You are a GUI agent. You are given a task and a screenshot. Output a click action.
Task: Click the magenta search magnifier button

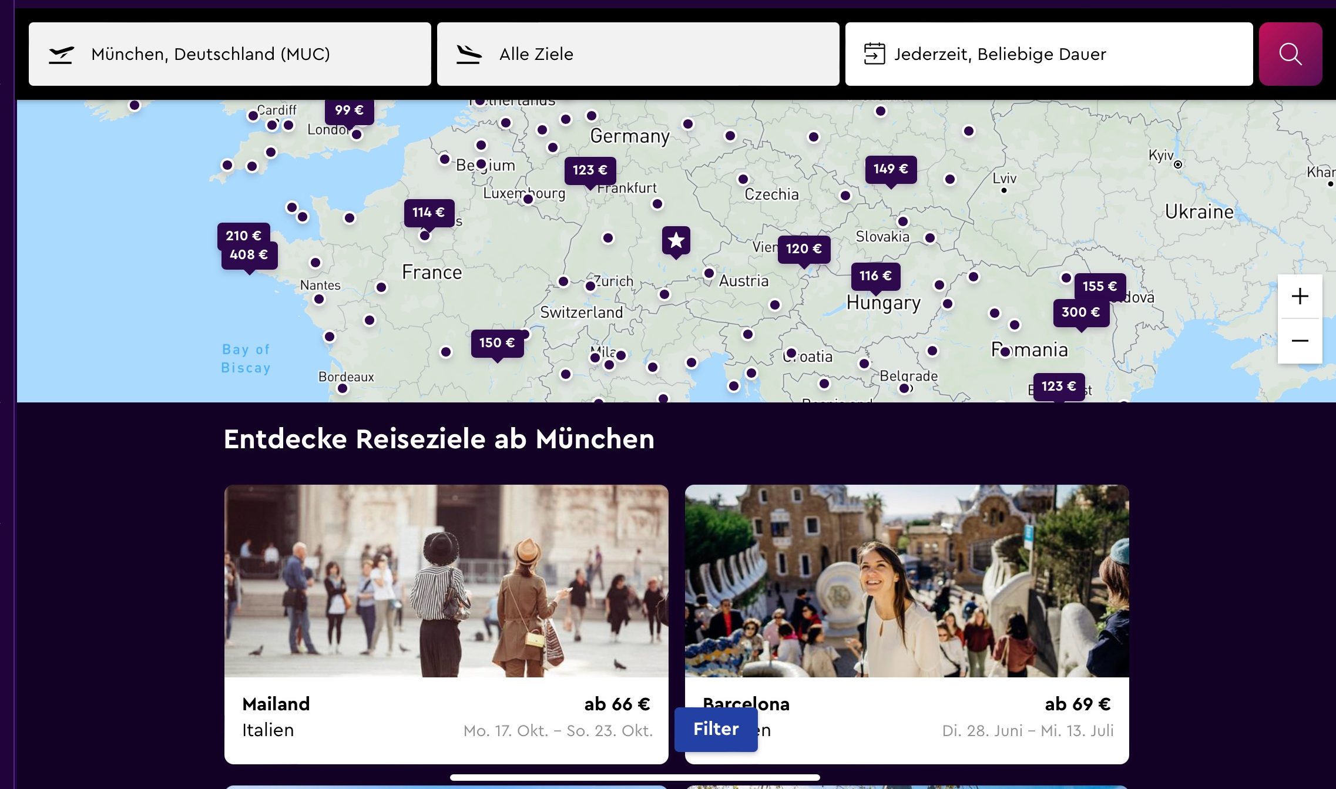pos(1290,54)
